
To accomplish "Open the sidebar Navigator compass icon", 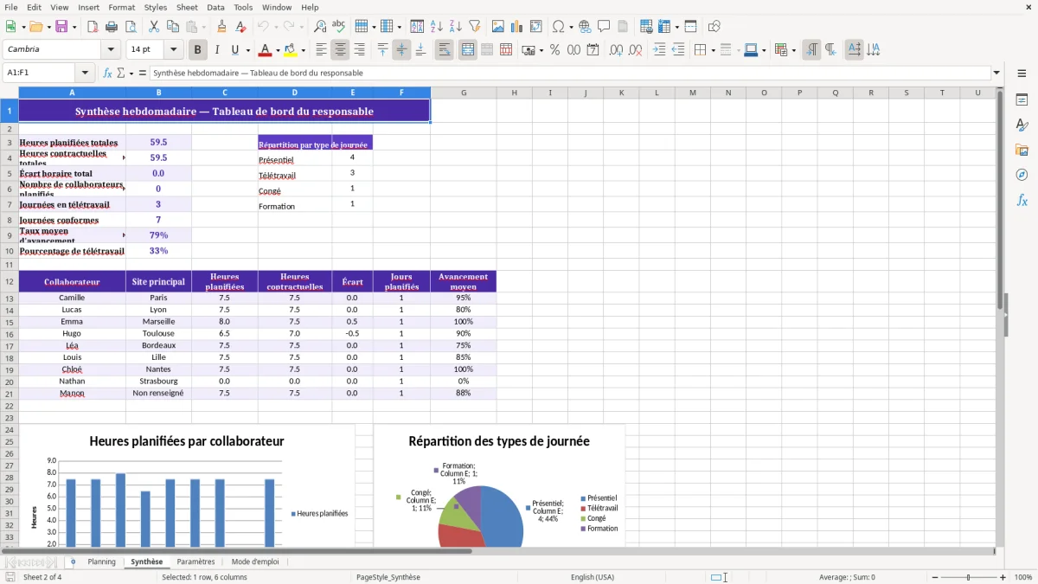I will 1022,175.
